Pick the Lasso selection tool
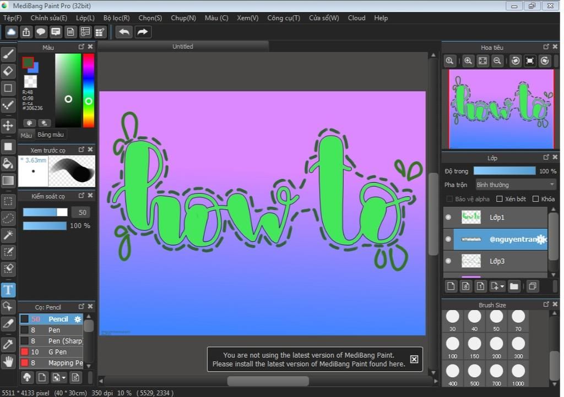 (x=8, y=218)
